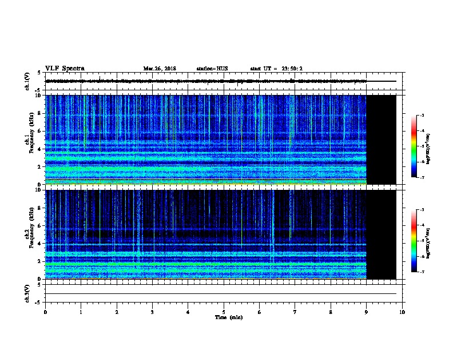453x350 pixels.
Task: Click the time axis tick label '0'
Action: click(x=45, y=312)
